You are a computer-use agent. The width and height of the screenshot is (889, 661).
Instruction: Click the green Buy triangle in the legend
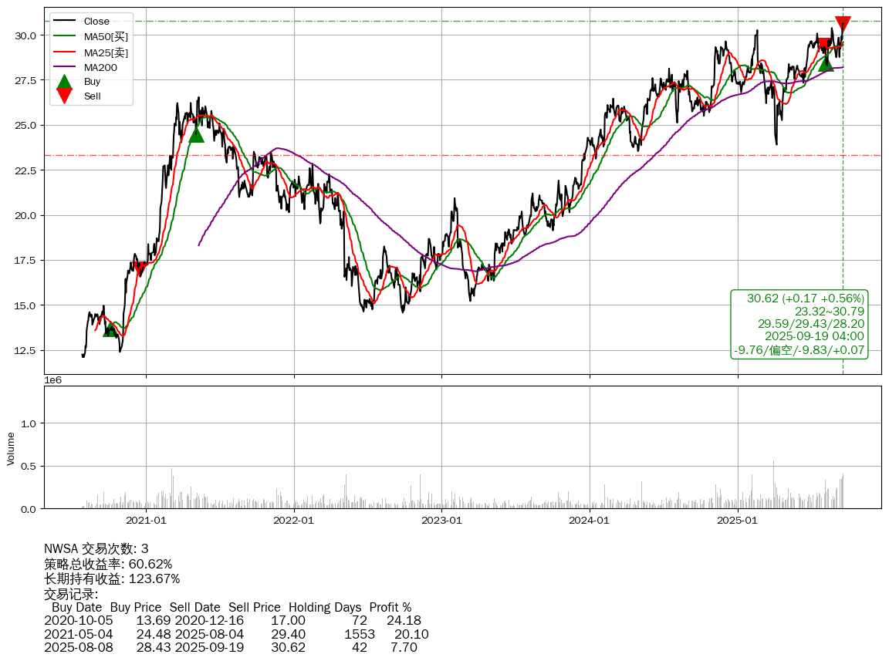coord(65,82)
